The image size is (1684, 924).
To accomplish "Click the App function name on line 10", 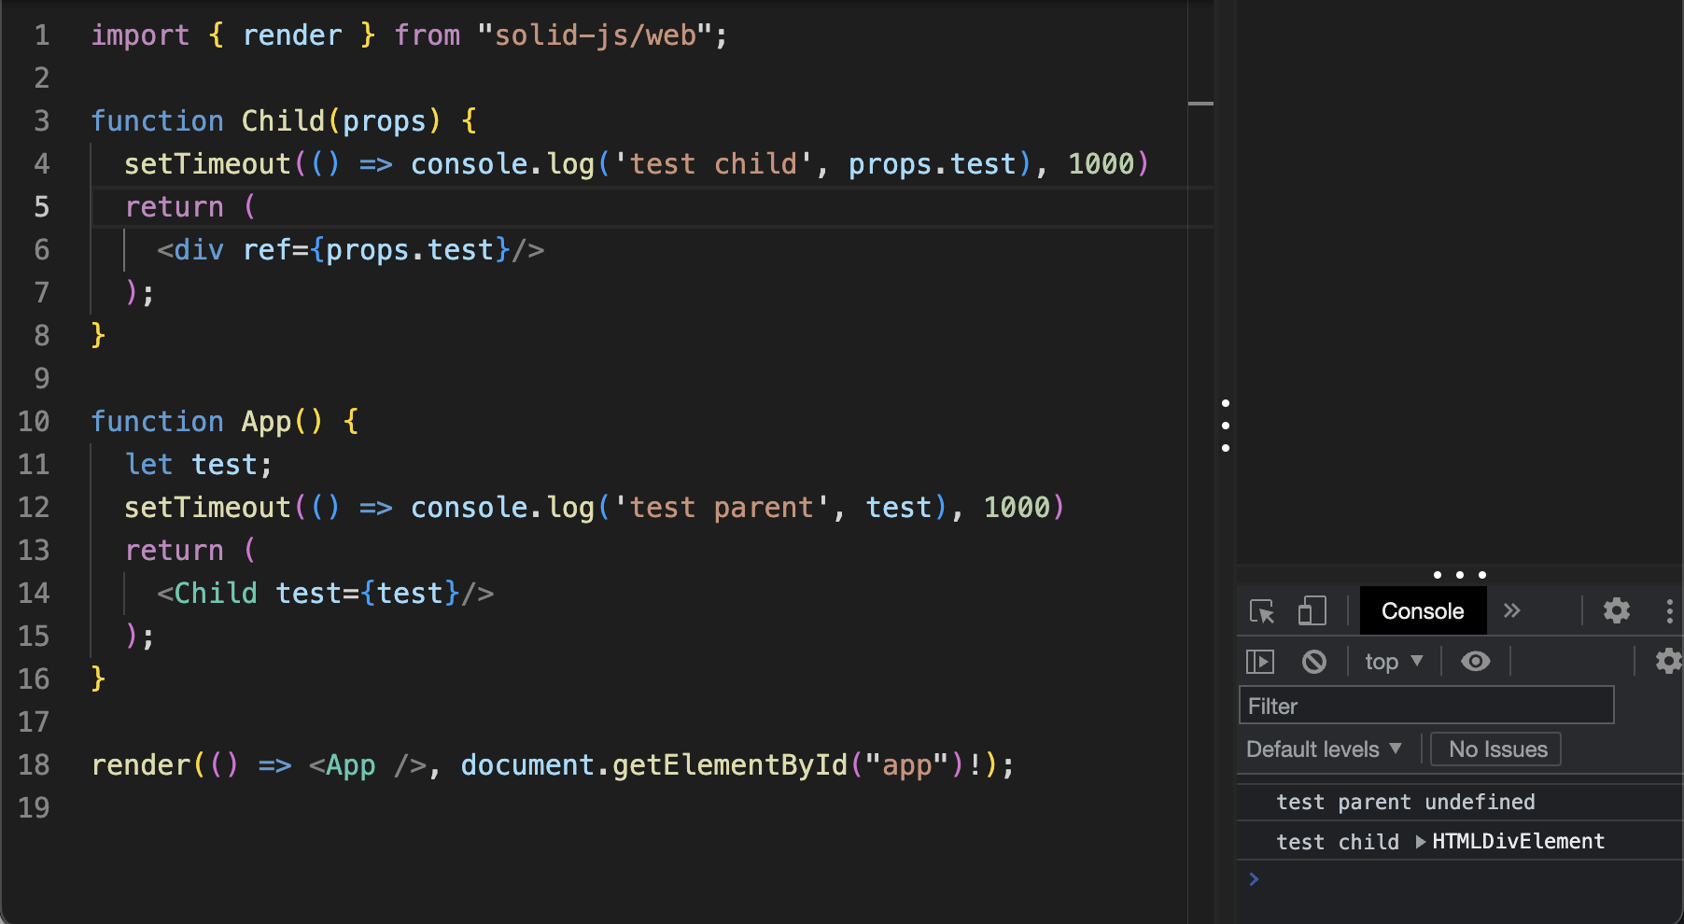I will tap(267, 422).
